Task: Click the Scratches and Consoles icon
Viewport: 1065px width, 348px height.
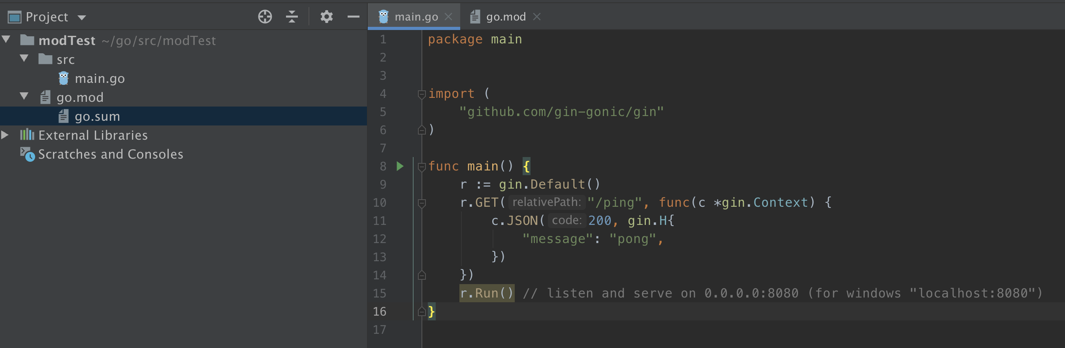Action: [27, 154]
